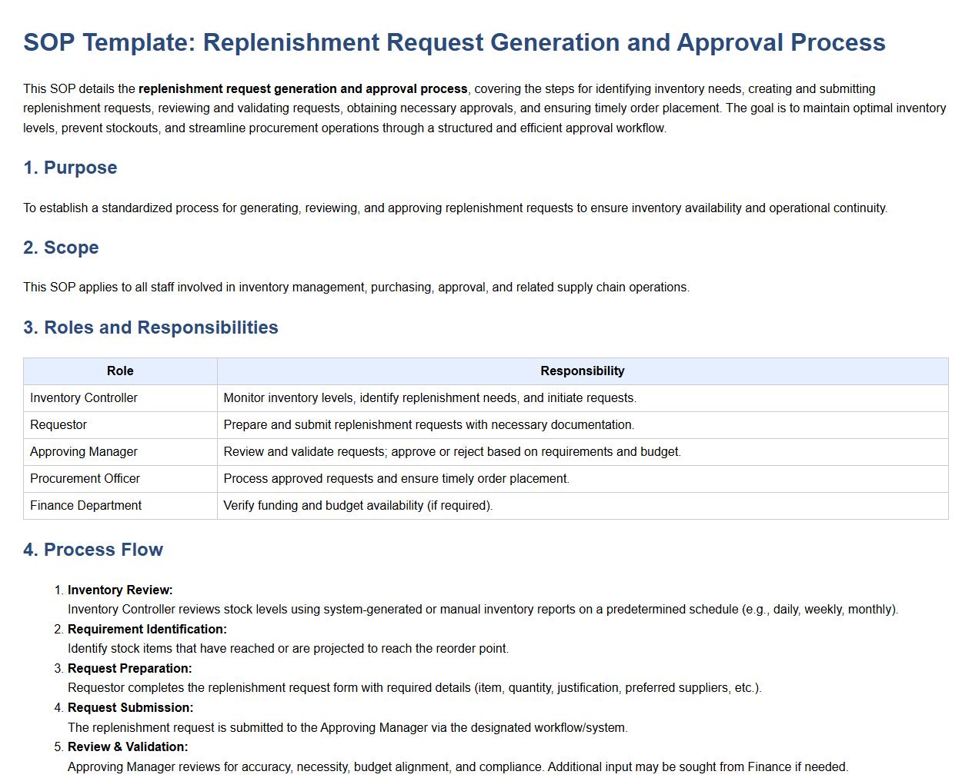Click the 'Requestor' role cell
This screenshot has width=972, height=778.
[x=58, y=425]
